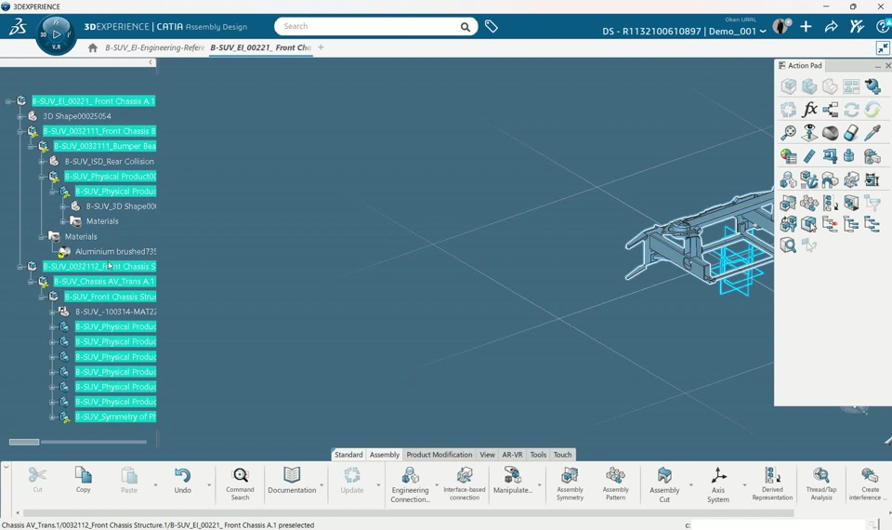The image size is (892, 530).
Task: Expand B-SUV_ISD_Rear Collision node
Action: pyautogui.click(x=42, y=161)
